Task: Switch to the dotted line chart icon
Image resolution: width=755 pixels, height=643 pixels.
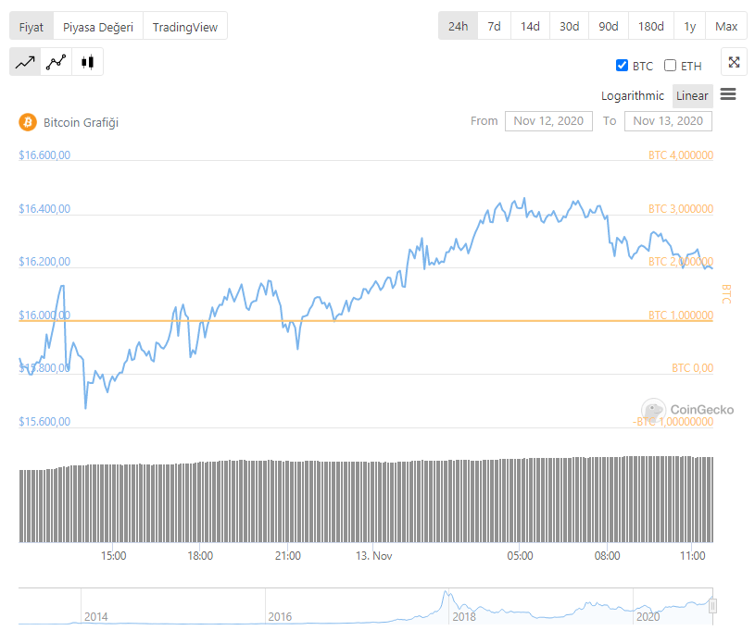Action: 57,62
